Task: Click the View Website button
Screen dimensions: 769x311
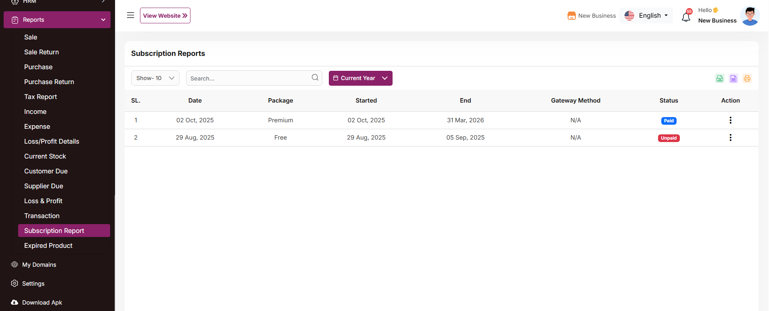Action: click(x=165, y=16)
